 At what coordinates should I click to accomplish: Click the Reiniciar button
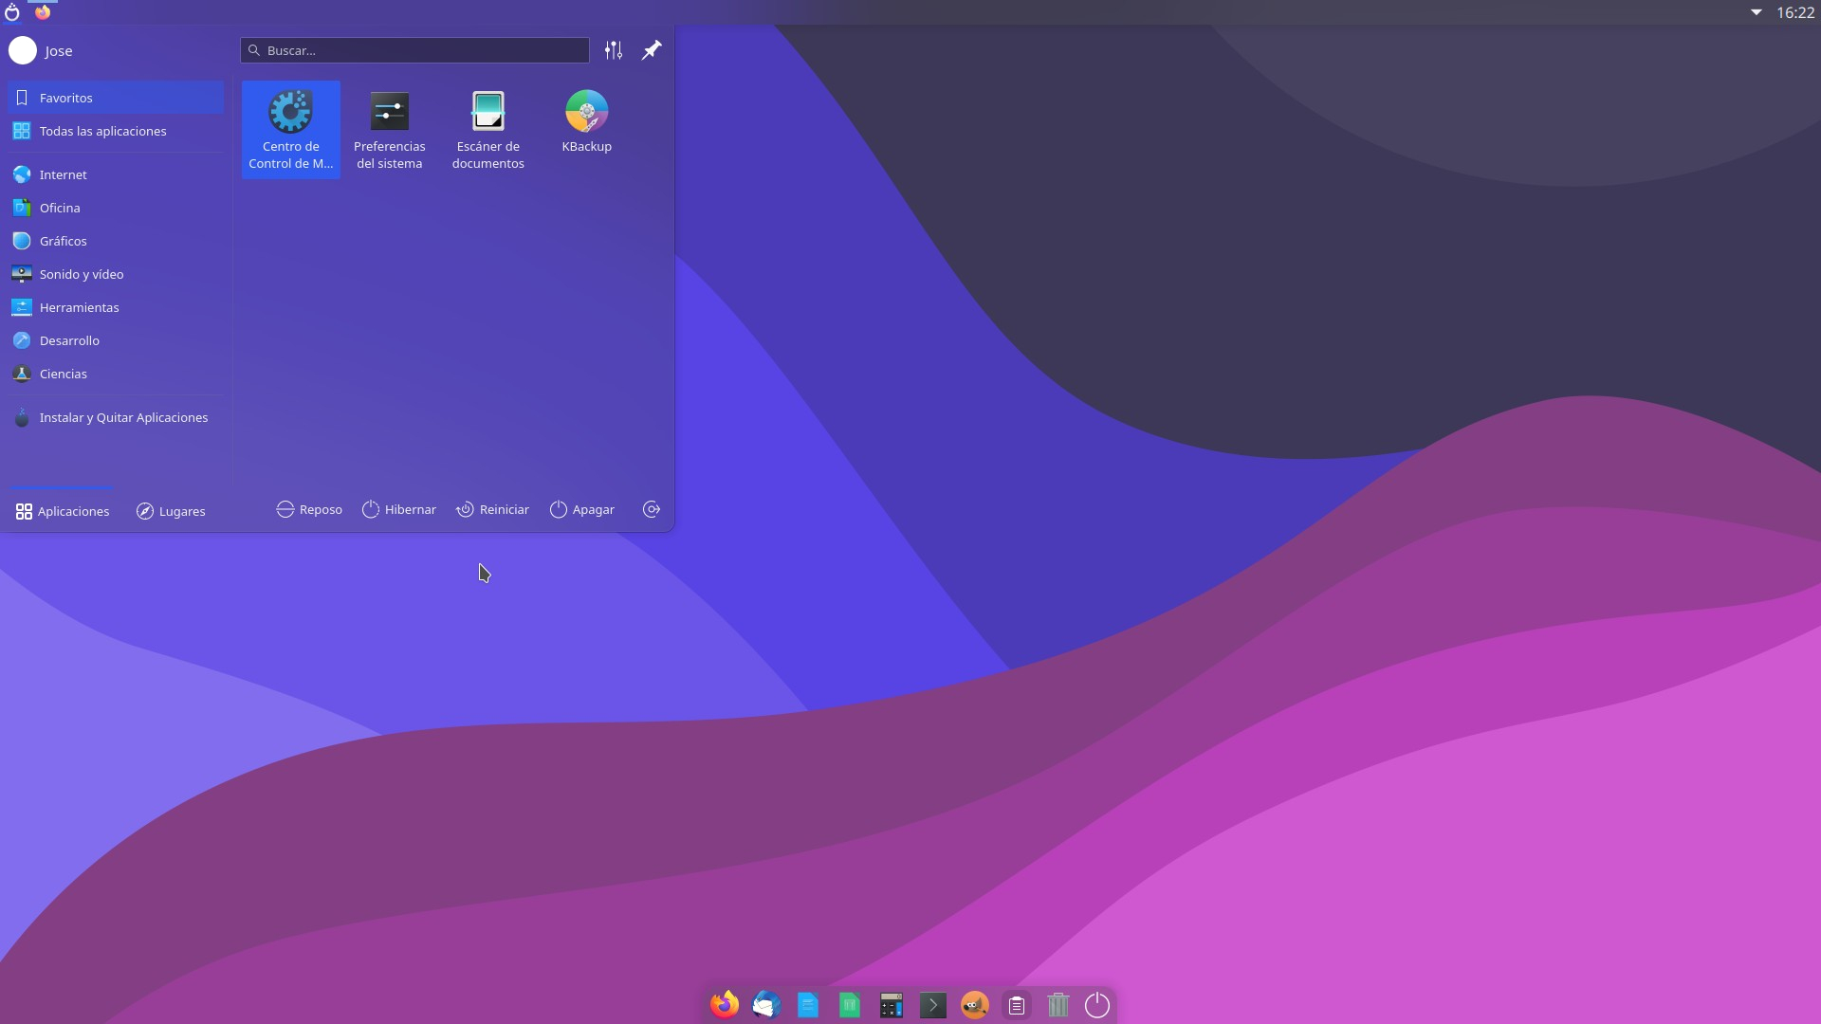(x=492, y=509)
